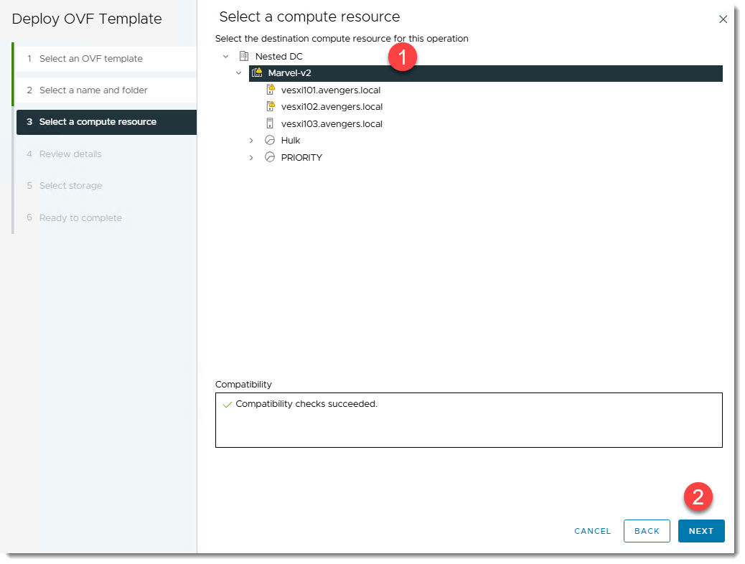Viewport: 745px width, 564px height.
Task: Click the Marvel-v2 cluster icon
Action: pyautogui.click(x=257, y=73)
